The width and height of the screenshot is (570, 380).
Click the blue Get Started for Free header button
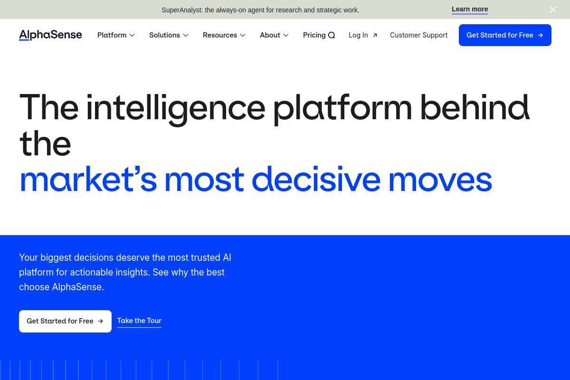(x=505, y=35)
